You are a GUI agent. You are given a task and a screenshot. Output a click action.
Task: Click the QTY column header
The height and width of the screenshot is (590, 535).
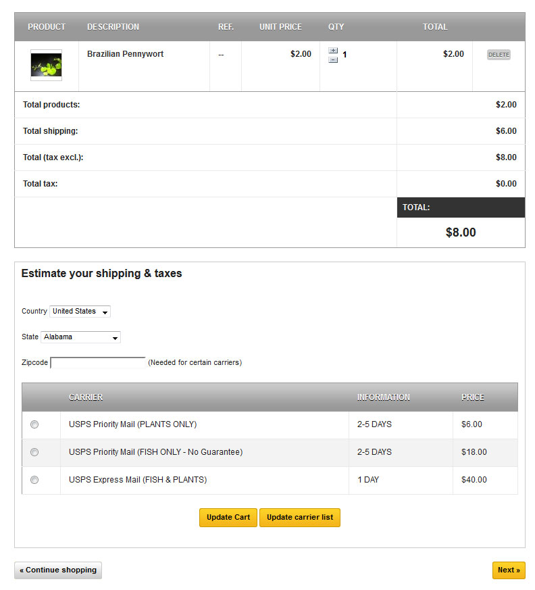pos(336,27)
